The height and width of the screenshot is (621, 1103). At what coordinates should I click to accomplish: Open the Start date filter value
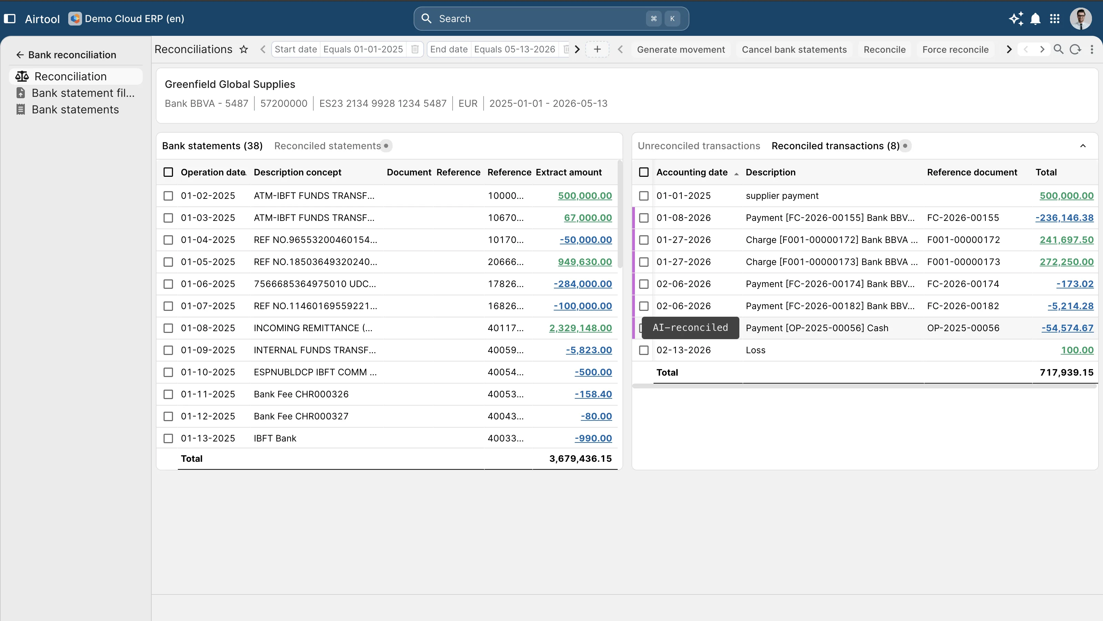[363, 49]
